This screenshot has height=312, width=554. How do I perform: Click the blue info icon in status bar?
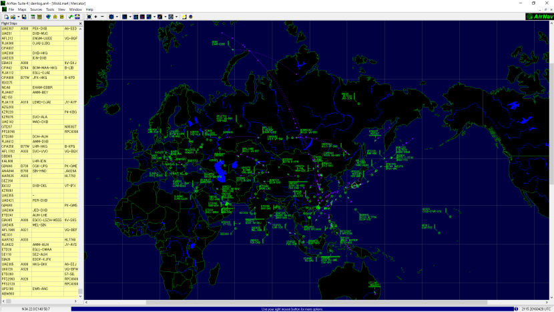coord(515,309)
